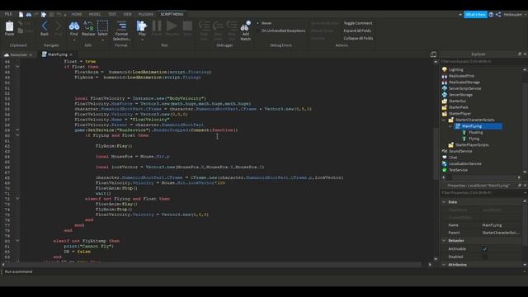Click the Select dashed-box tool
This screenshot has height=297, width=528.
[x=102, y=26]
